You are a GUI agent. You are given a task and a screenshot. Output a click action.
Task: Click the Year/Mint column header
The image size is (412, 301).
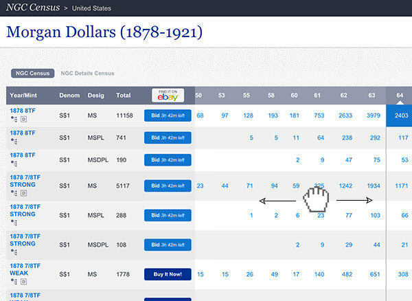(x=25, y=95)
